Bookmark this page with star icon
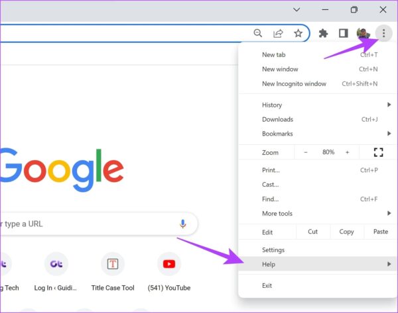 [298, 33]
